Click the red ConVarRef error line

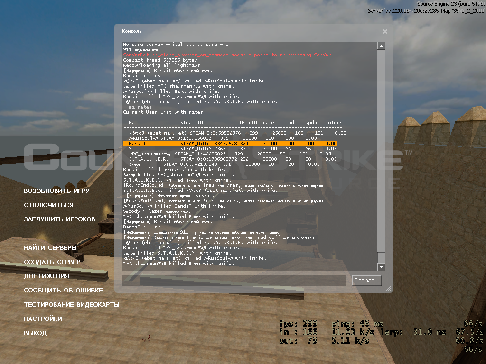pos(227,55)
